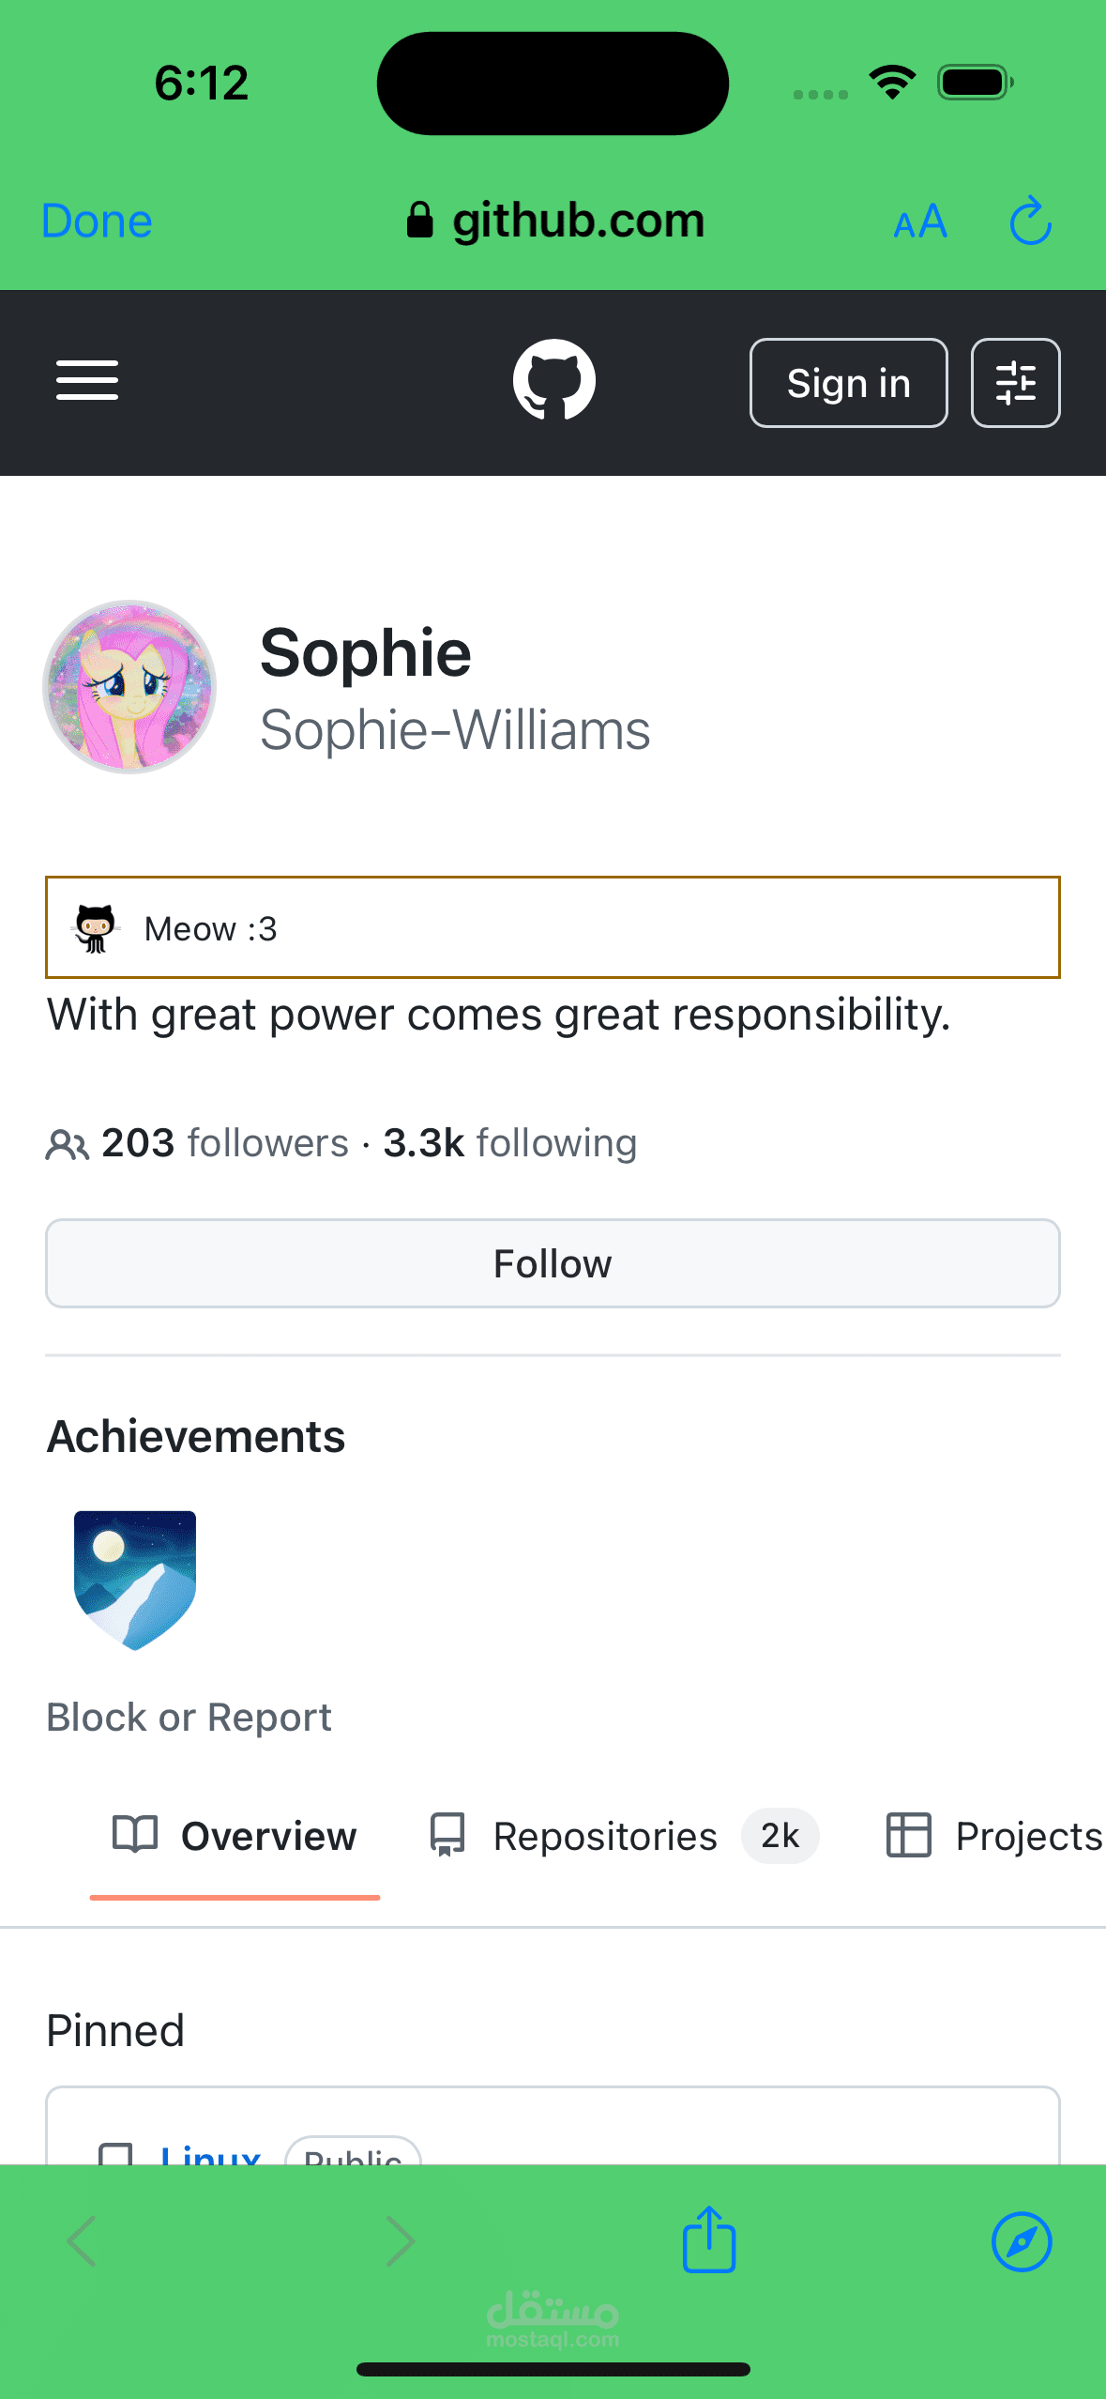
Task: Open the hamburger navigation menu
Action: coord(86,380)
